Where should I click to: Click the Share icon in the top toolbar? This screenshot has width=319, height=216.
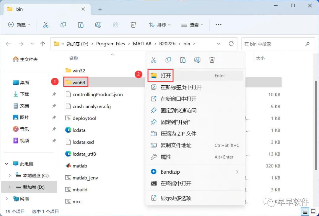116,25
